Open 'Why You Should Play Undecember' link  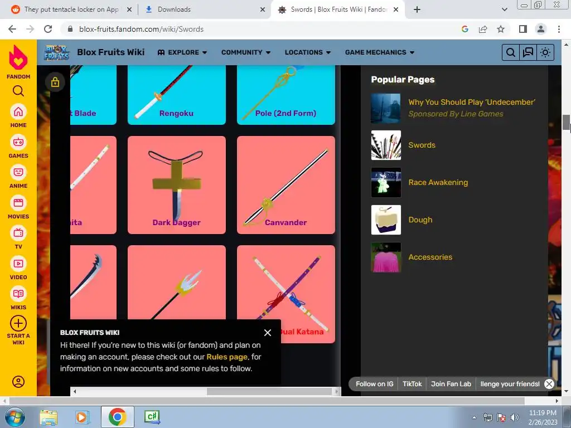(472, 103)
